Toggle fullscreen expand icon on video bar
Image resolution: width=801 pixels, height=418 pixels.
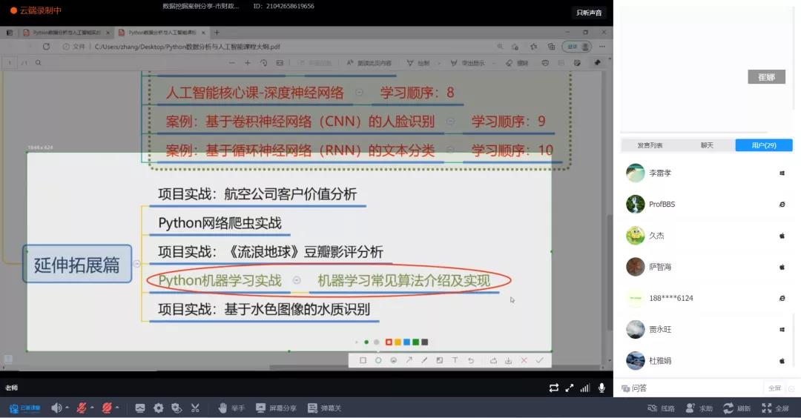(570, 388)
